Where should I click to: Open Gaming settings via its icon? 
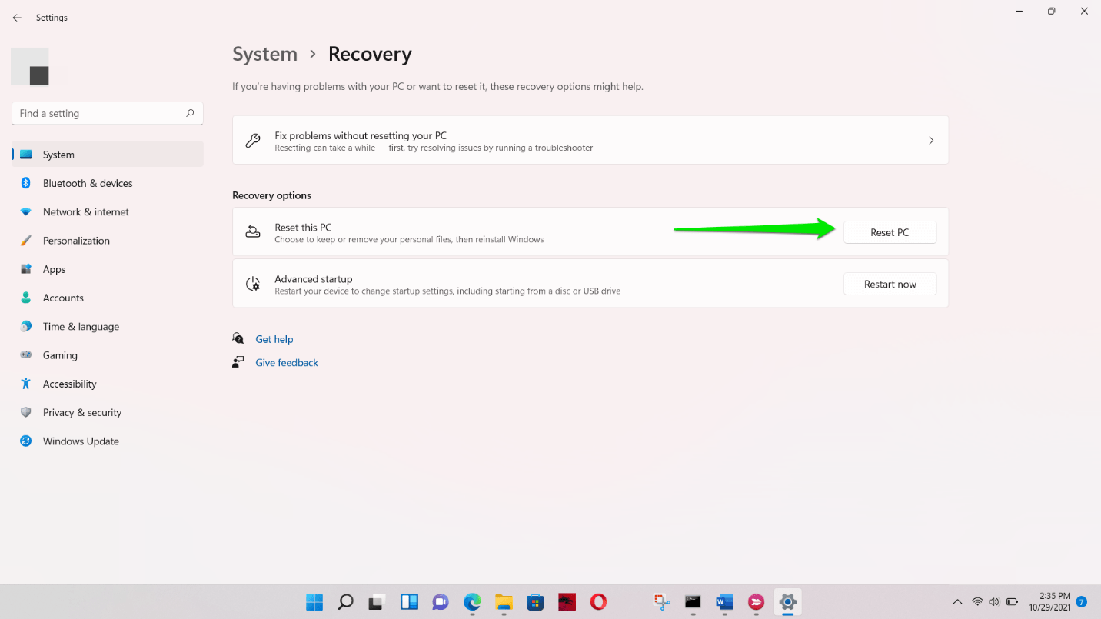[25, 354]
